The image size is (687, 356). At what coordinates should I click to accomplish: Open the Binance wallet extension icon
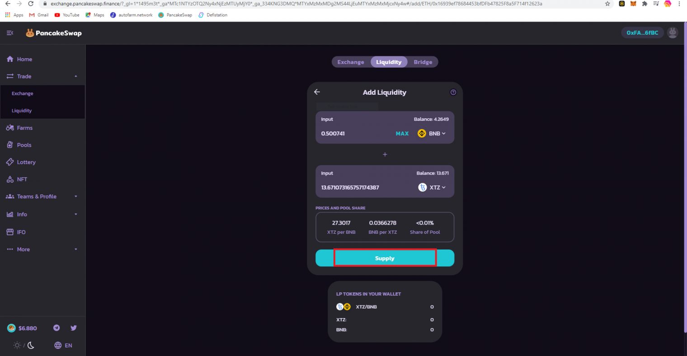(622, 4)
